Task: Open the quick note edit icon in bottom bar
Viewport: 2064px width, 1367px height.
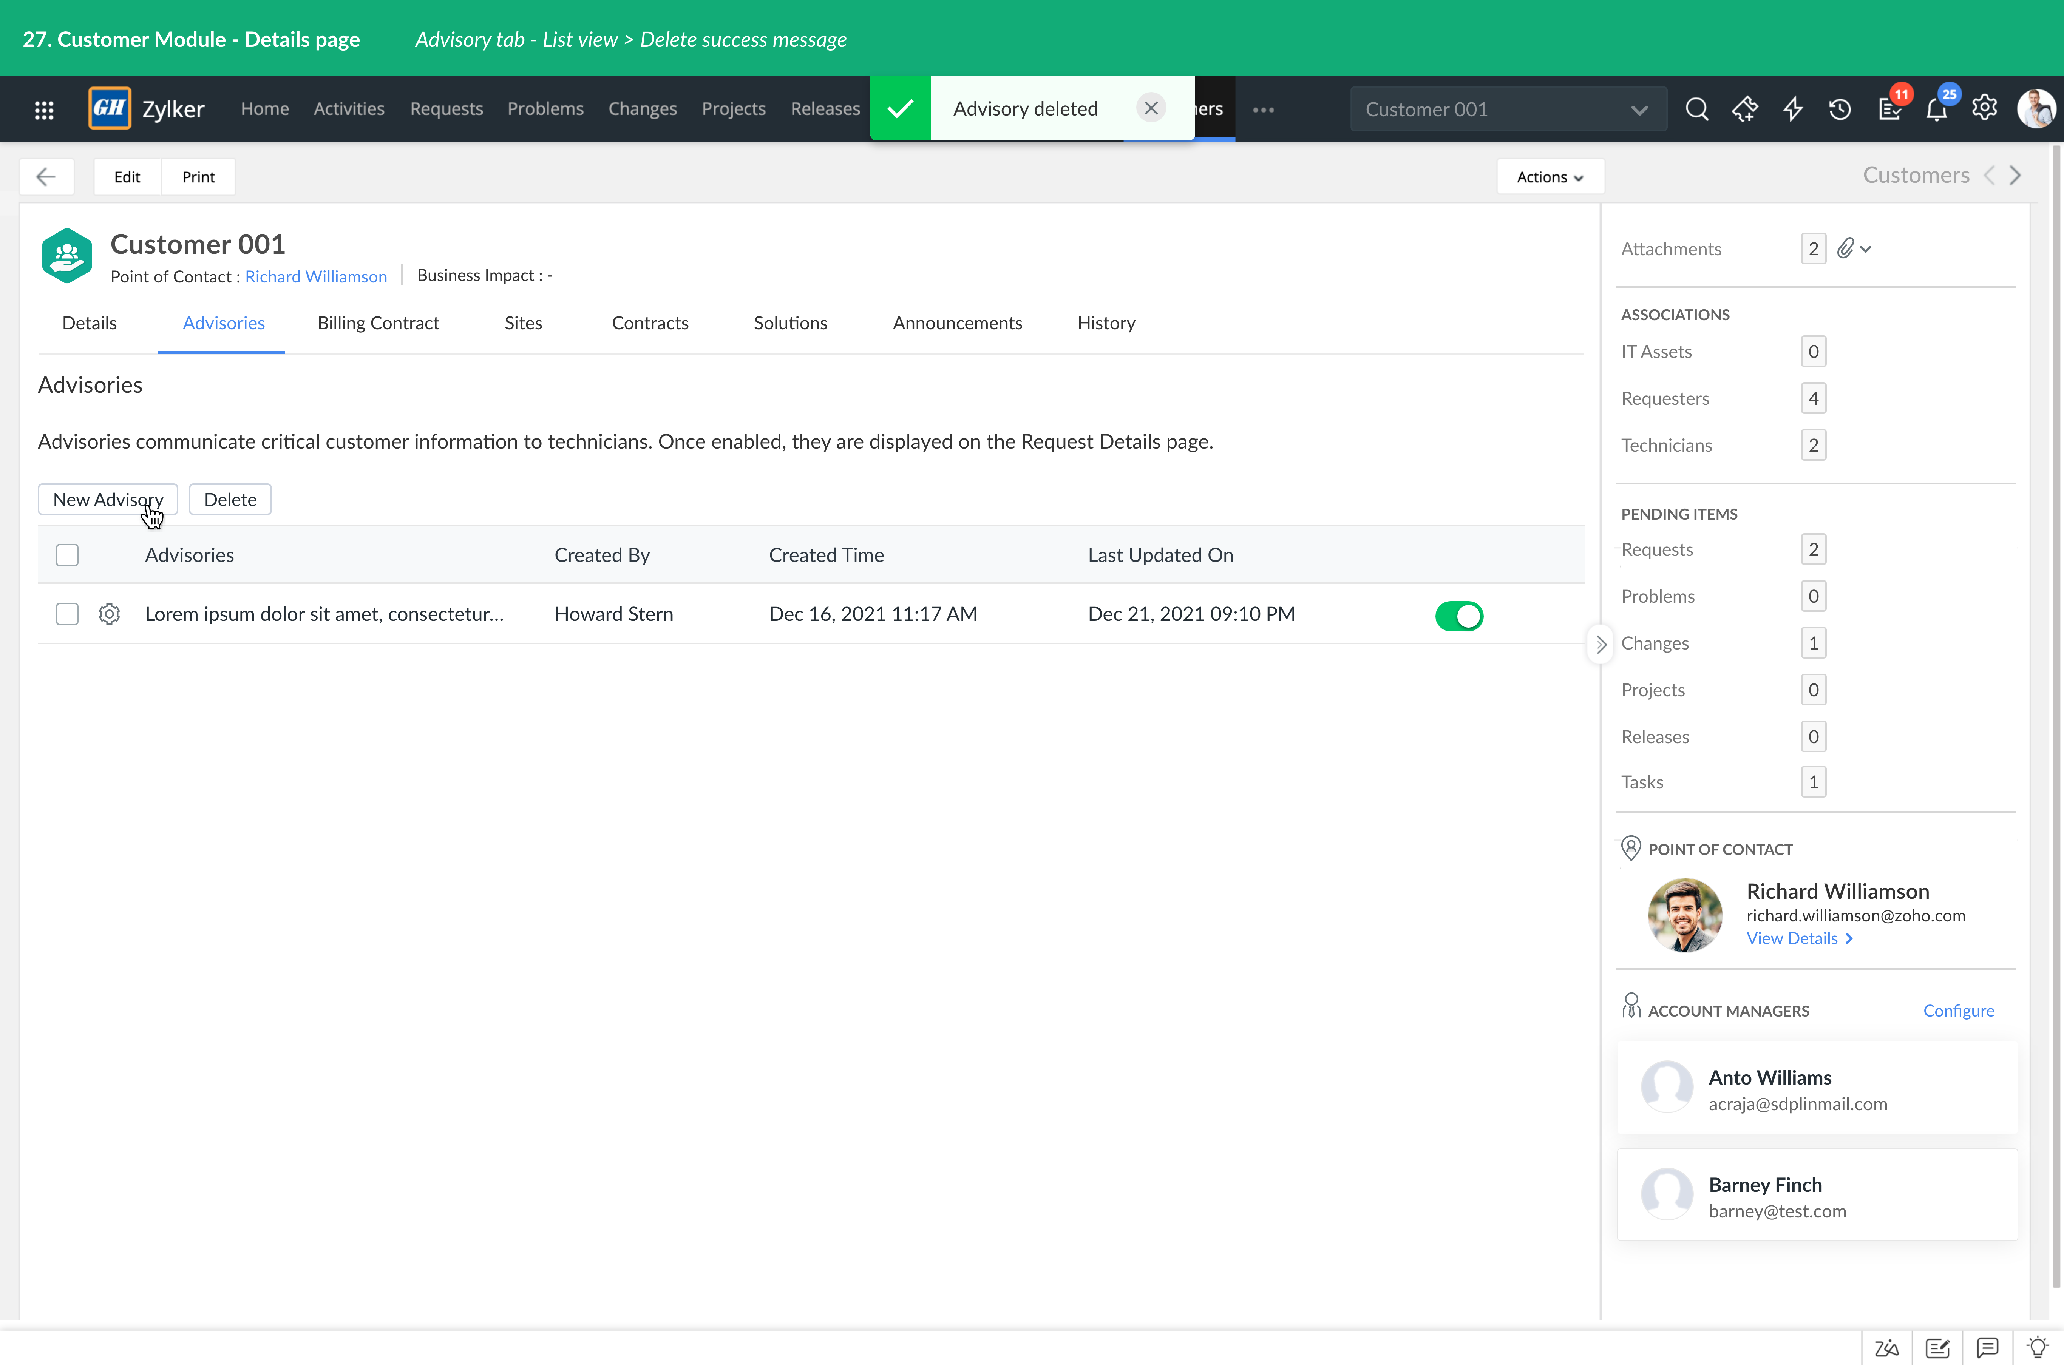Action: [1937, 1349]
